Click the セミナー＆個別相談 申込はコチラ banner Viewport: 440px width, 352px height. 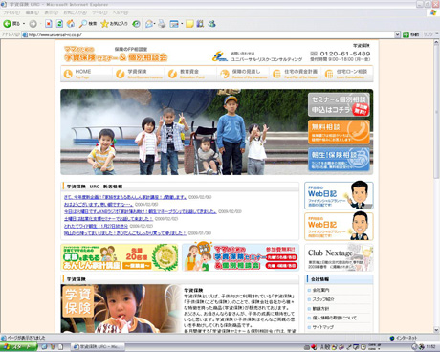(x=339, y=104)
